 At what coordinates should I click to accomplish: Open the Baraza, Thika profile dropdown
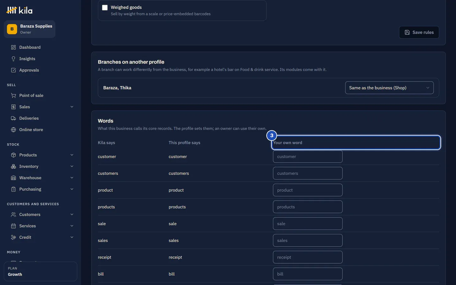pos(389,88)
